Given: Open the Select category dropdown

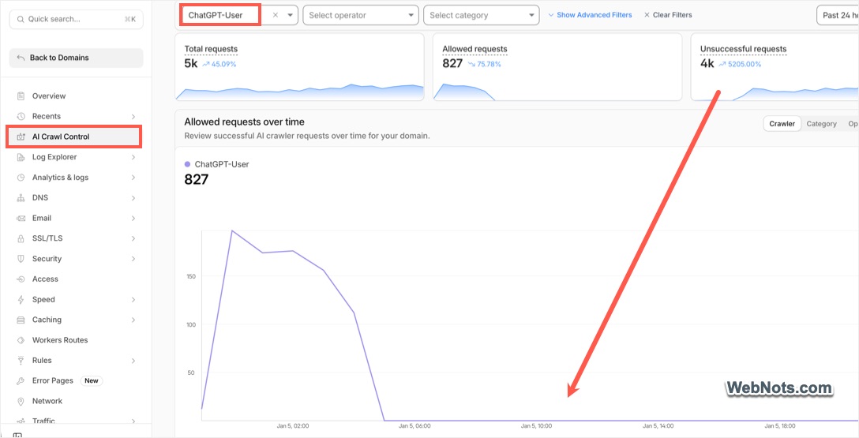Looking at the screenshot, I should (481, 15).
